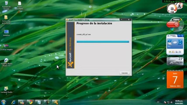This screenshot has width=187, height=105.
Task: Click the DAEMON Tools gadget wrench icon
Action: 180,41
